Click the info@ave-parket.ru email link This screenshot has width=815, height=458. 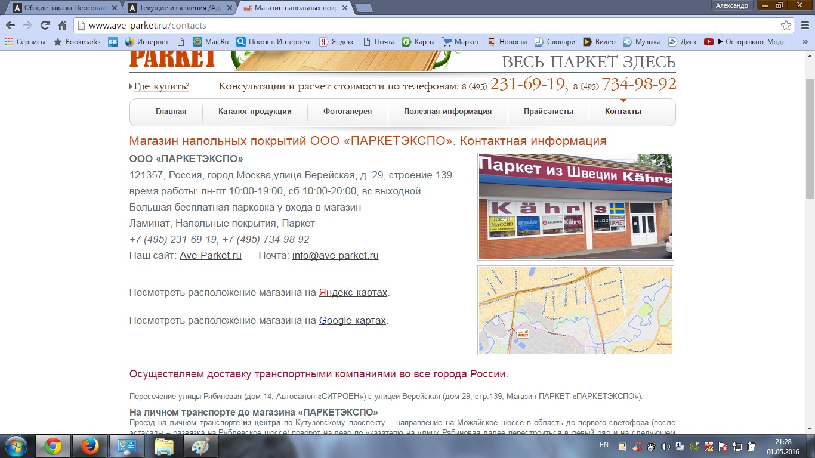[x=335, y=256]
